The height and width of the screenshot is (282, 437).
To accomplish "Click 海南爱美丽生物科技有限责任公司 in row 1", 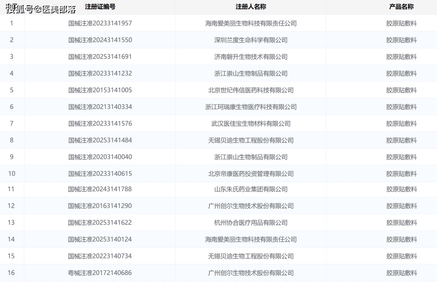I will pos(251,23).
